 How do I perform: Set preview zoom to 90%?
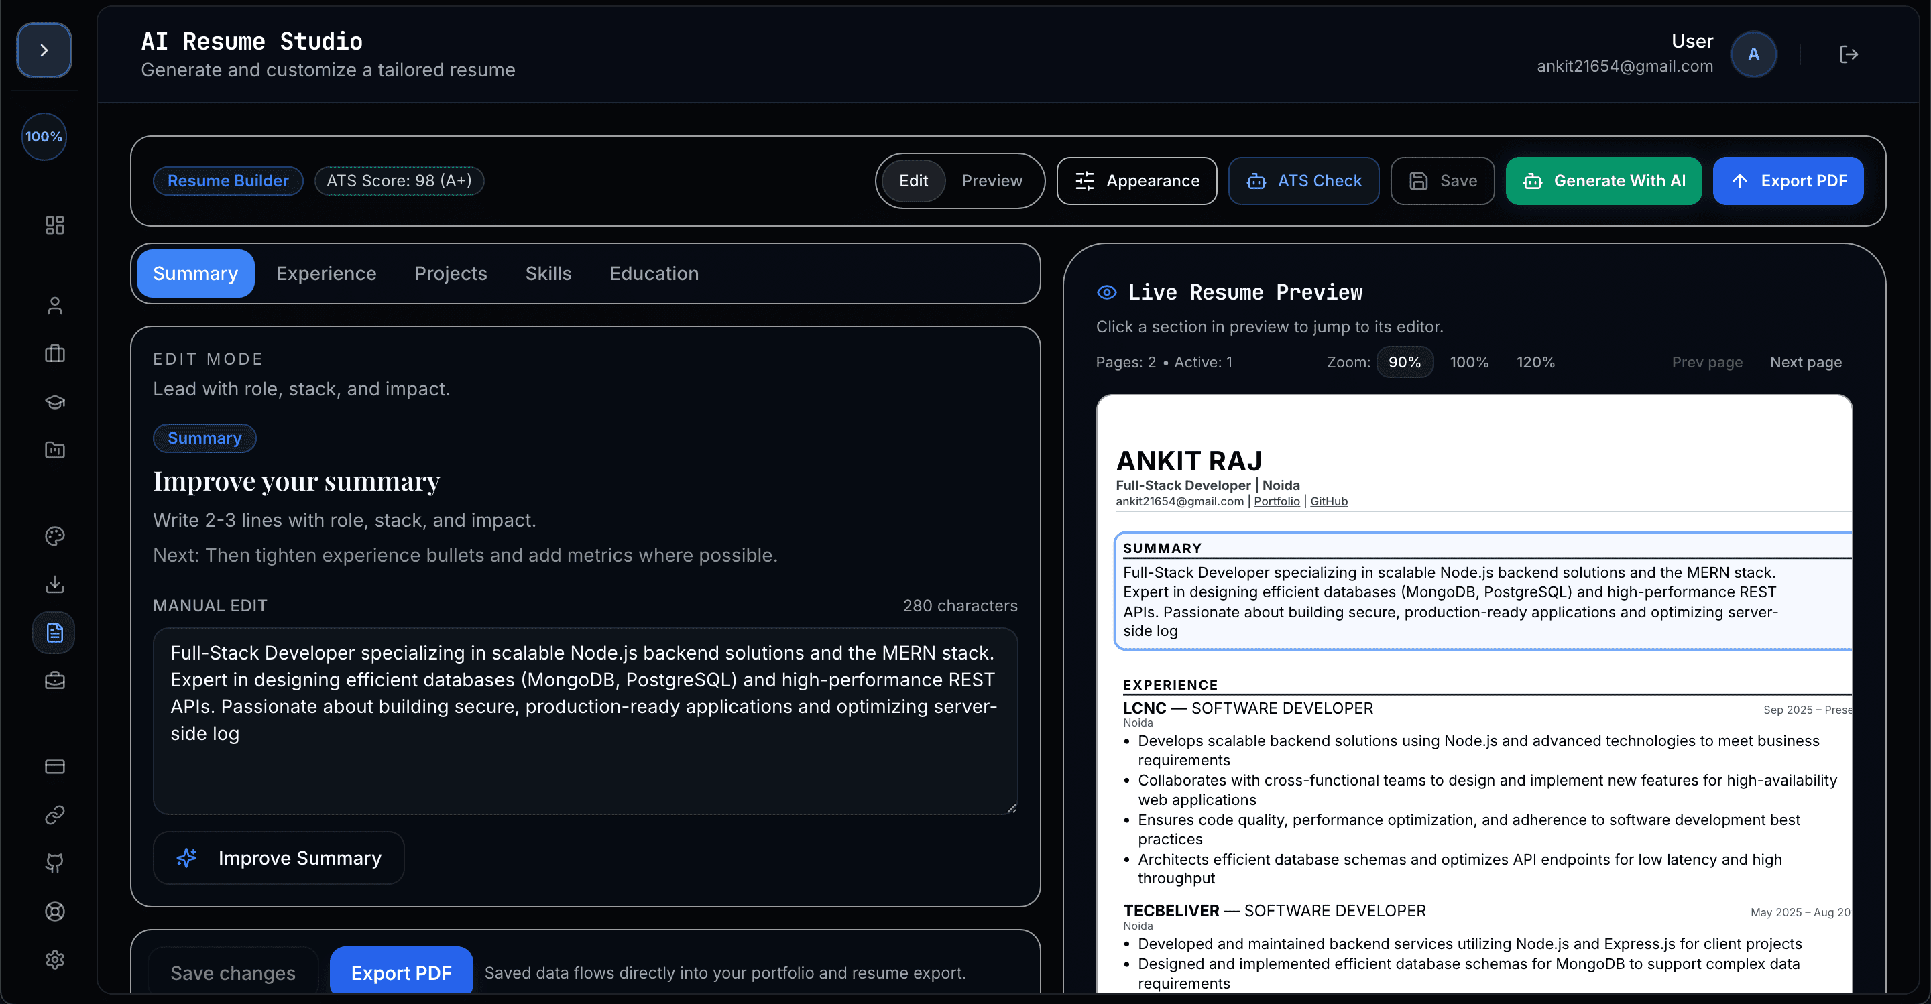(1404, 362)
